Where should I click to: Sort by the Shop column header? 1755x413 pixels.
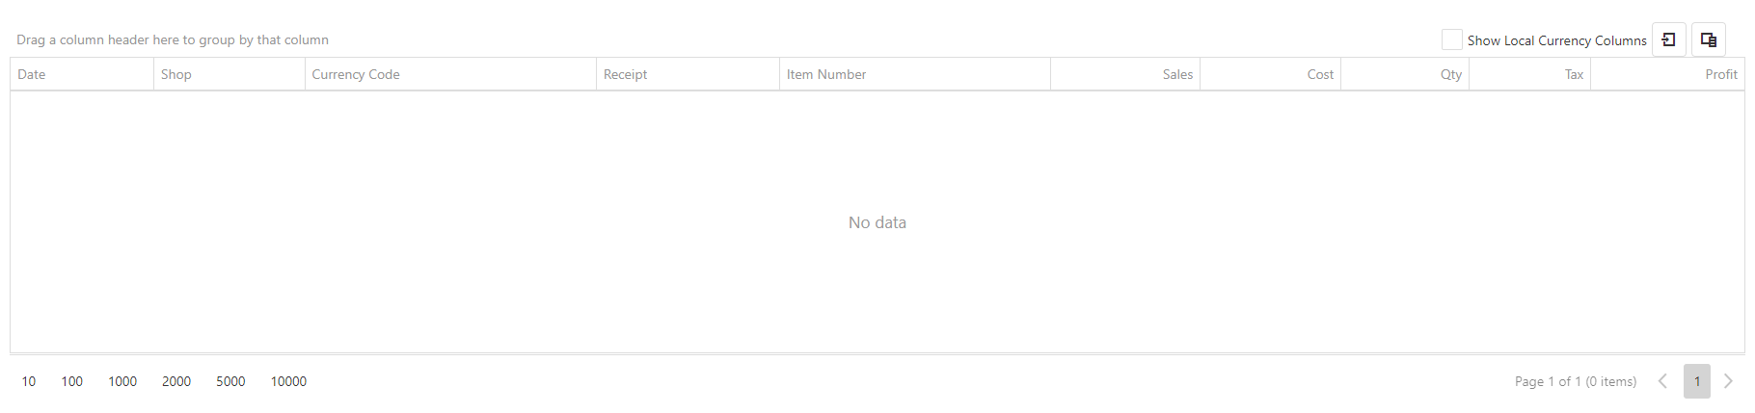pos(229,74)
